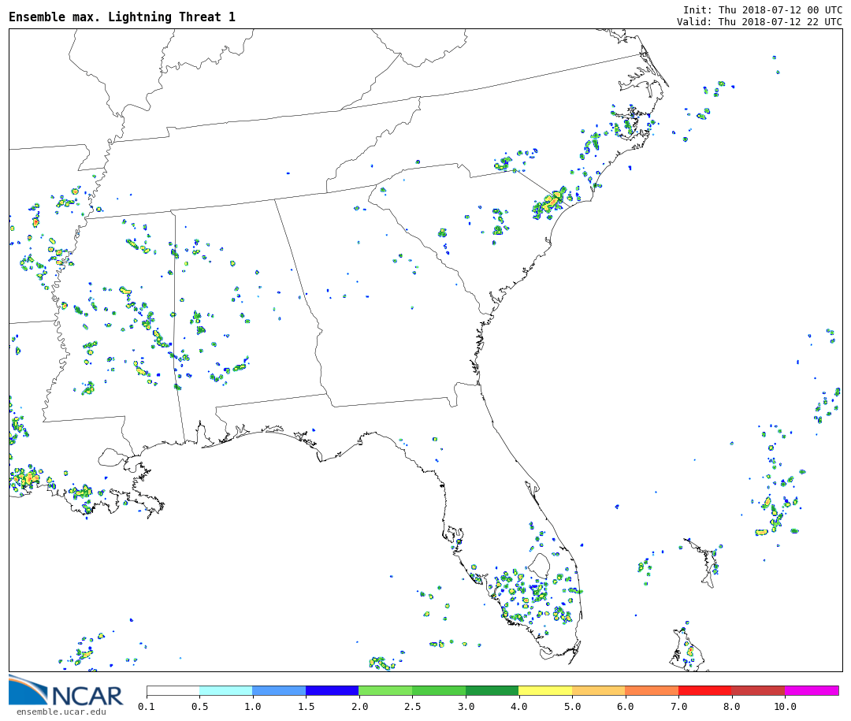This screenshot has width=851, height=721.
Task: Select the Valid time label text
Action: [x=759, y=22]
